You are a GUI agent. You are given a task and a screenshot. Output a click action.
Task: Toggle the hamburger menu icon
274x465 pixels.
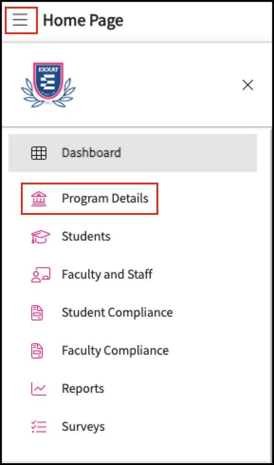(x=20, y=20)
